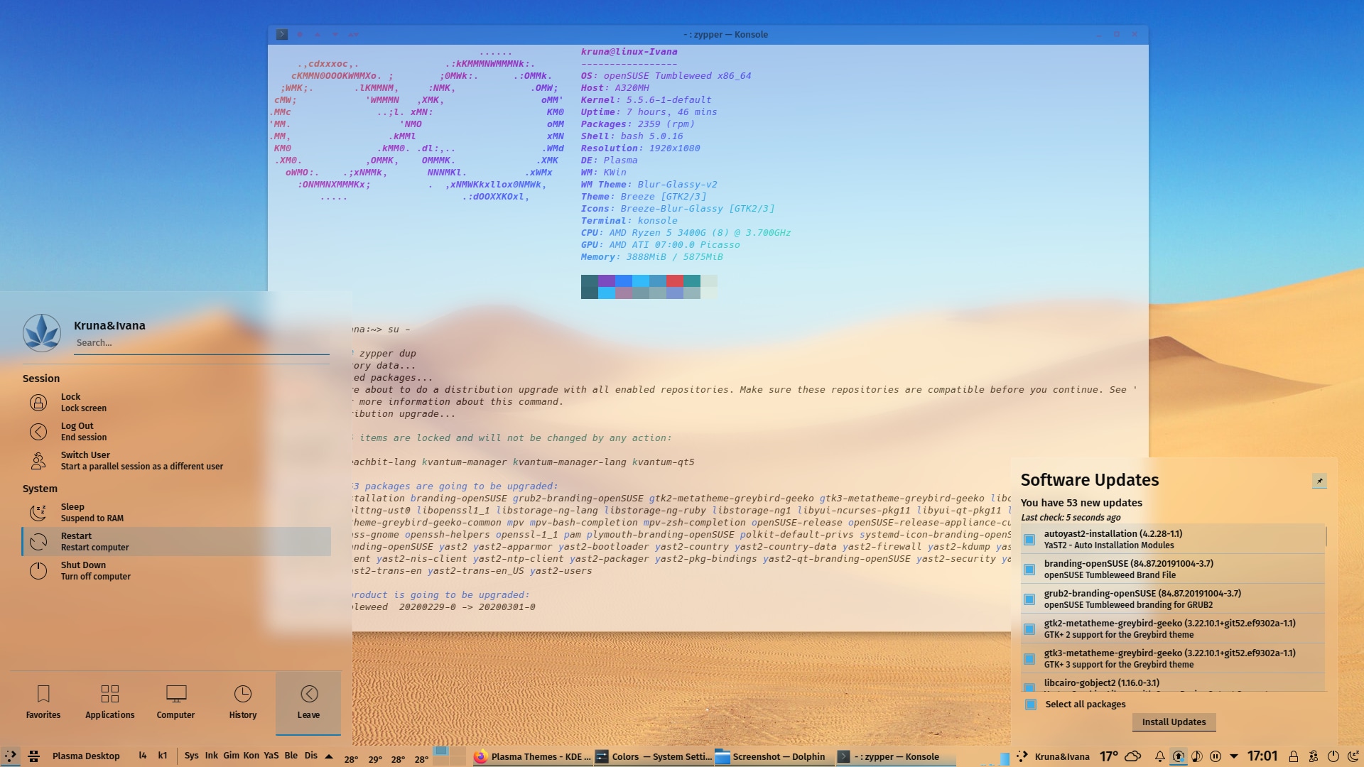
Task: Select the highlighted first virtual desktop in pager
Action: [440, 751]
